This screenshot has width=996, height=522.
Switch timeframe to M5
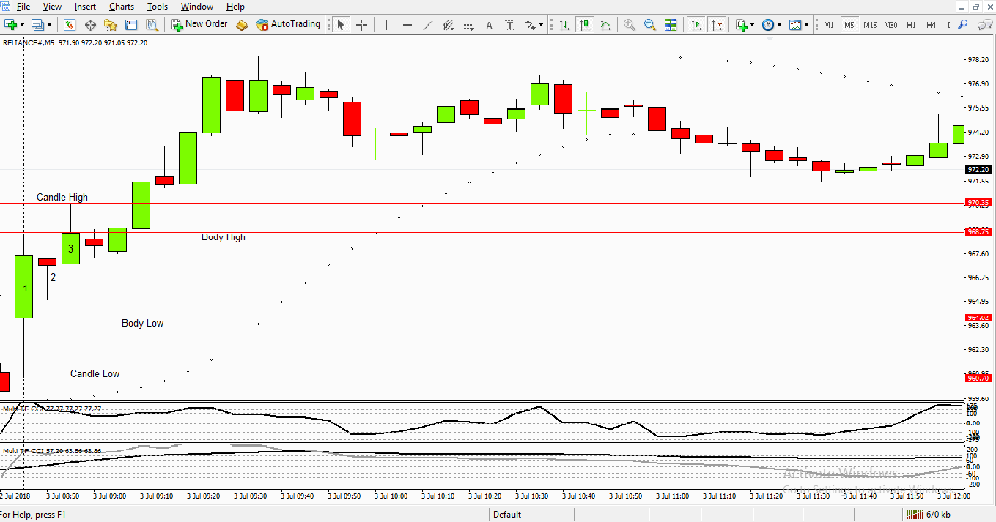point(849,25)
